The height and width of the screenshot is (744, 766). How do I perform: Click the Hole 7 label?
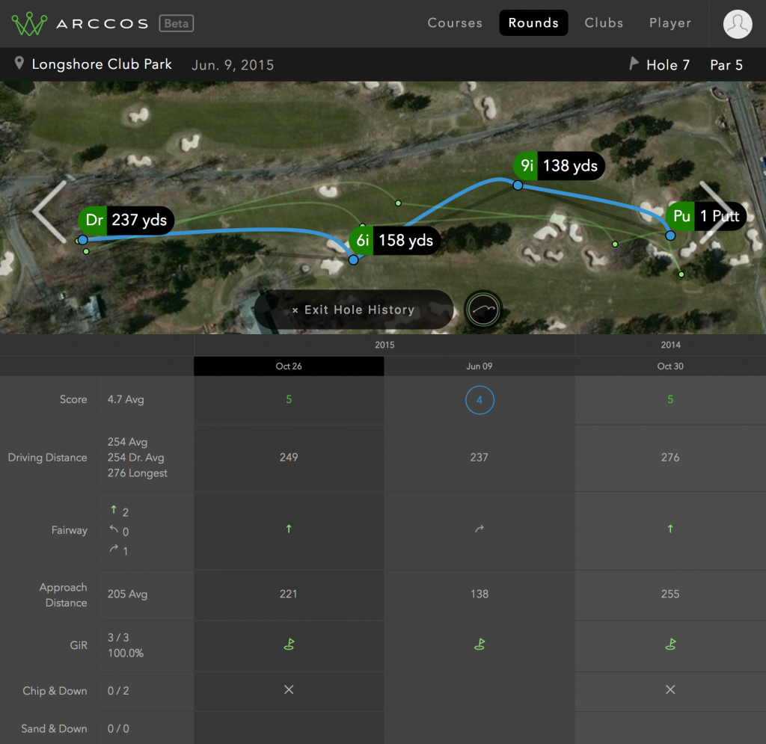[x=668, y=65]
